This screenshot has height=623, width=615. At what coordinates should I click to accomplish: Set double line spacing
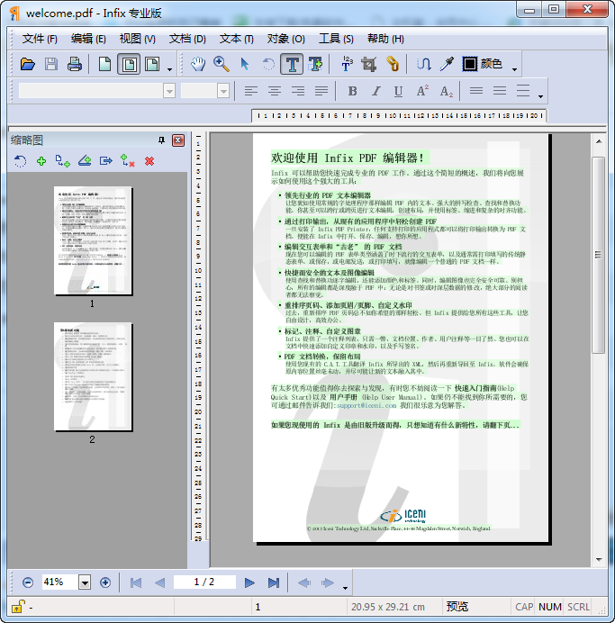523,91
